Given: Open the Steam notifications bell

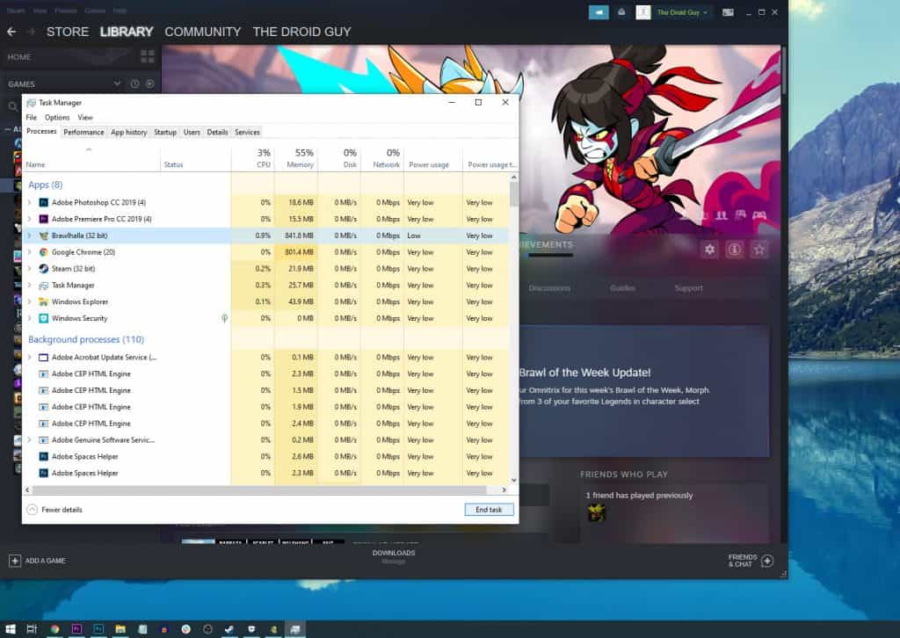Looking at the screenshot, I should coord(621,12).
